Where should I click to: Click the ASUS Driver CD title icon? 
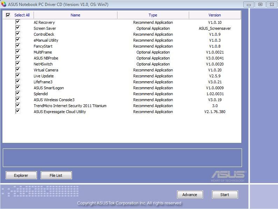pyautogui.click(x=3, y=4)
